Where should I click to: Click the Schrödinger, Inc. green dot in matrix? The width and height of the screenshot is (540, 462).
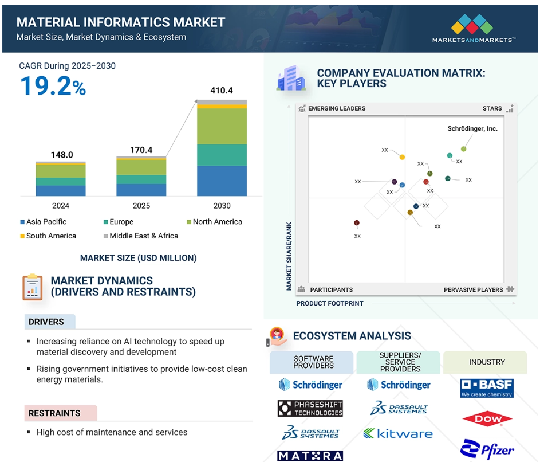[x=463, y=149]
